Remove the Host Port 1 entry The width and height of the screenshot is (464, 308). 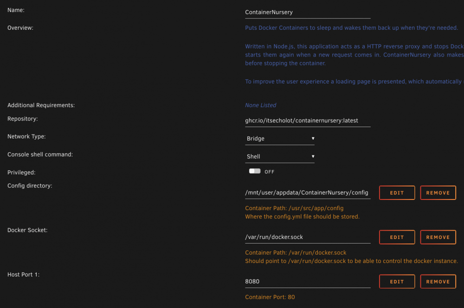pyautogui.click(x=438, y=282)
